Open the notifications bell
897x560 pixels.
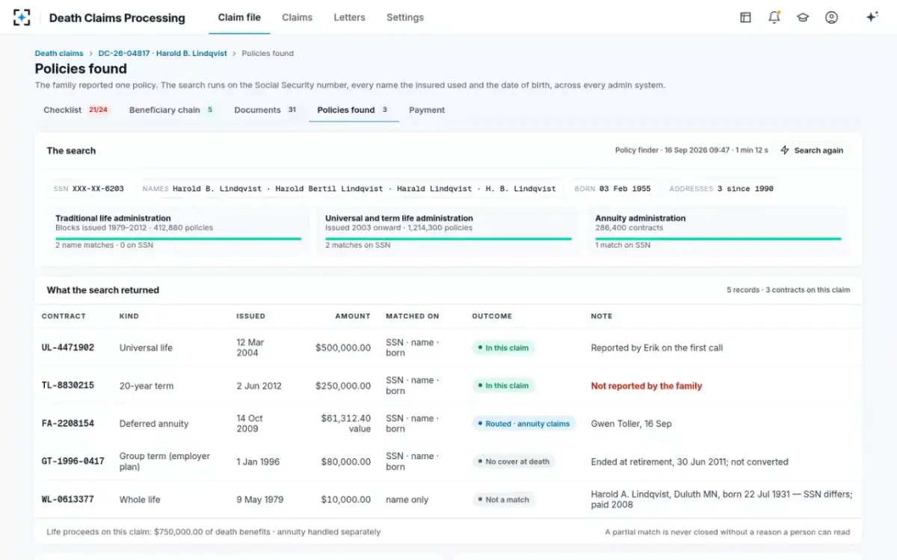tap(774, 17)
